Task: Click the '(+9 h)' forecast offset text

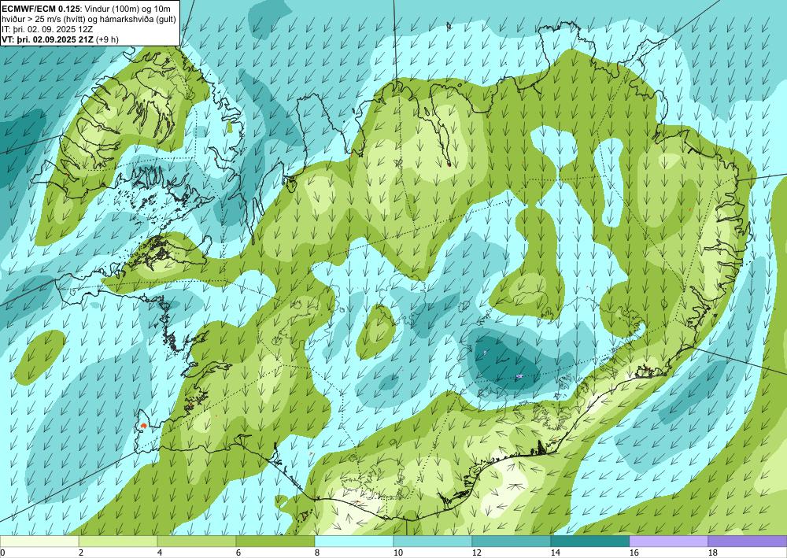Action: (x=107, y=39)
